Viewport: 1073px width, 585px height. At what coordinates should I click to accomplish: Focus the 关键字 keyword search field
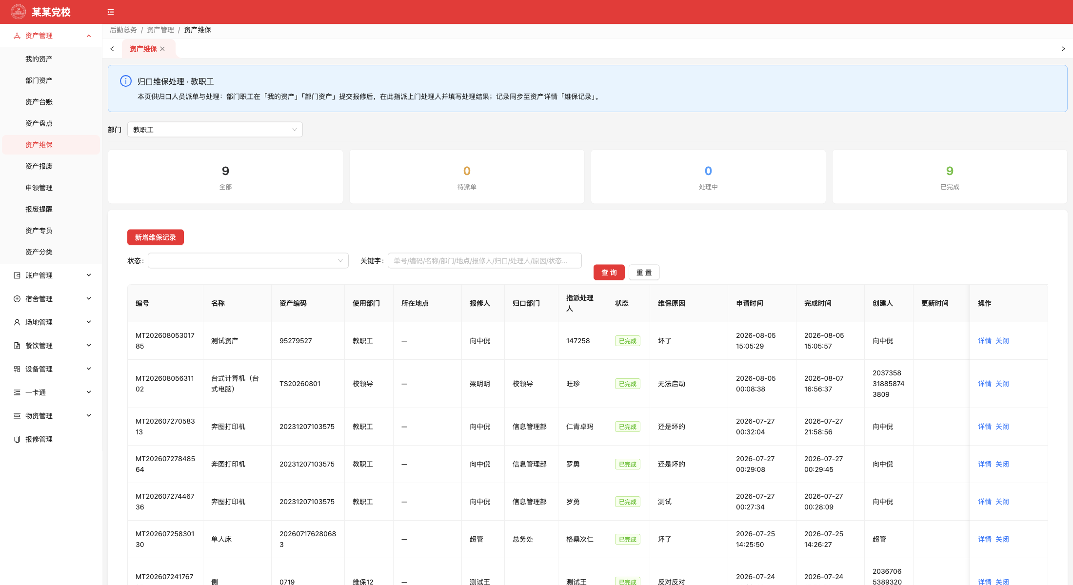[485, 261]
